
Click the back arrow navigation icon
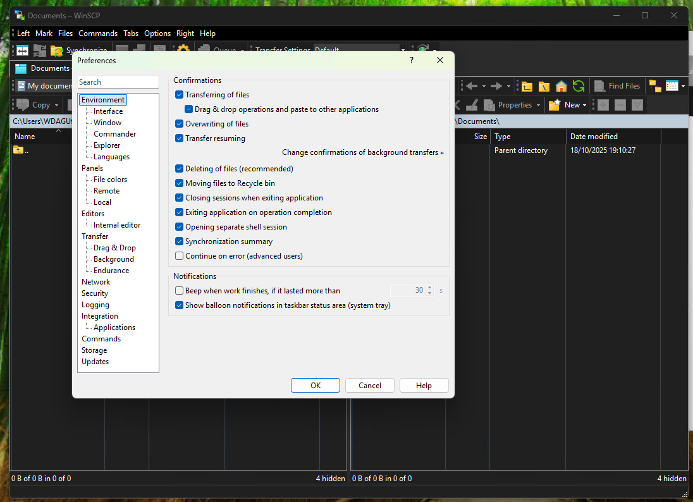472,86
